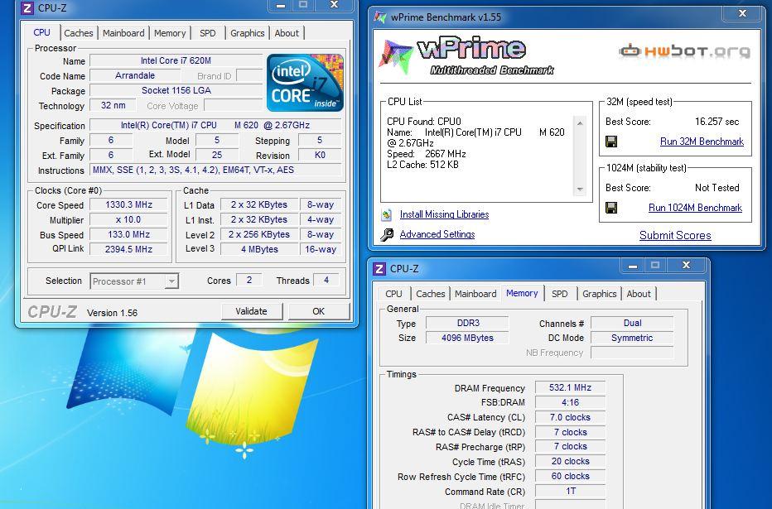This screenshot has width=772, height=509.
Task: Click the Submit Scores link
Action: pyautogui.click(x=675, y=236)
